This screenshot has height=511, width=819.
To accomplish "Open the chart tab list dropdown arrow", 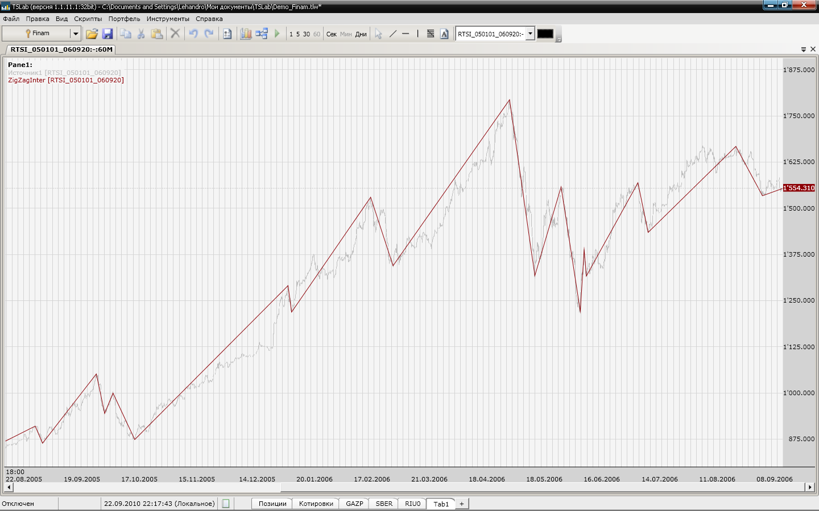I will pyautogui.click(x=804, y=49).
